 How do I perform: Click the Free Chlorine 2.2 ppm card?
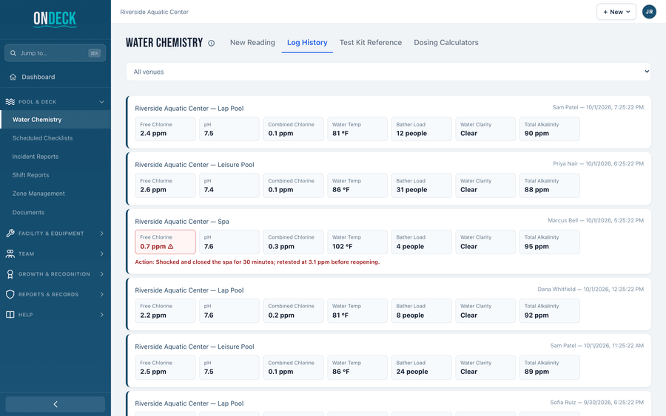pos(165,310)
